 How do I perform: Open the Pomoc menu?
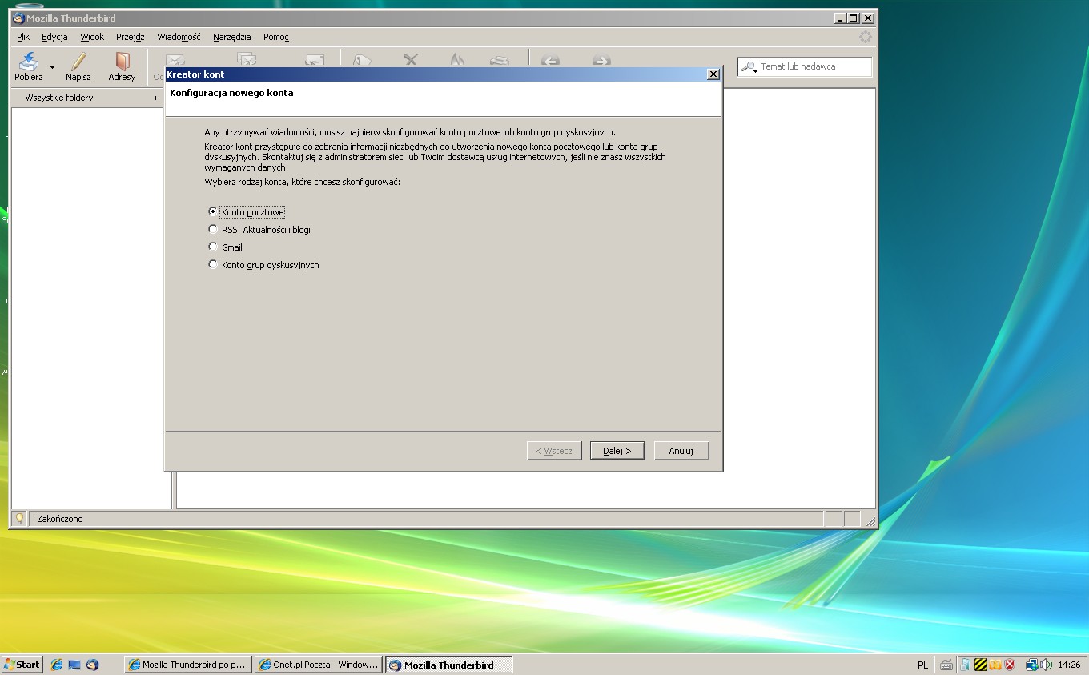pos(275,37)
